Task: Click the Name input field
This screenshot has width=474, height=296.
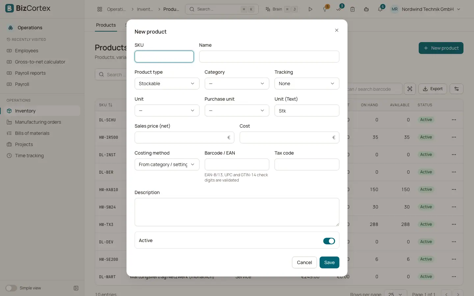Action: coord(269,57)
